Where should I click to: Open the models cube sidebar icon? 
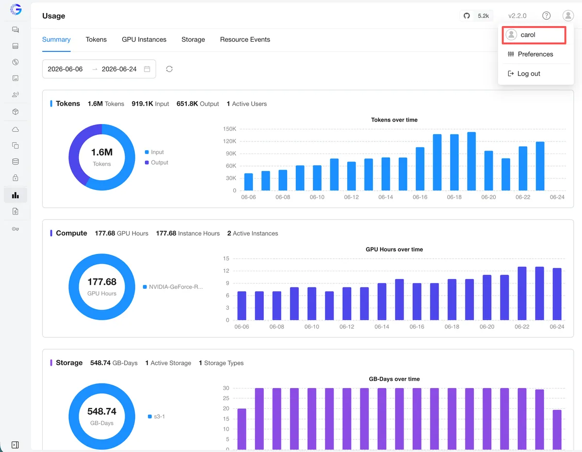[x=16, y=112]
